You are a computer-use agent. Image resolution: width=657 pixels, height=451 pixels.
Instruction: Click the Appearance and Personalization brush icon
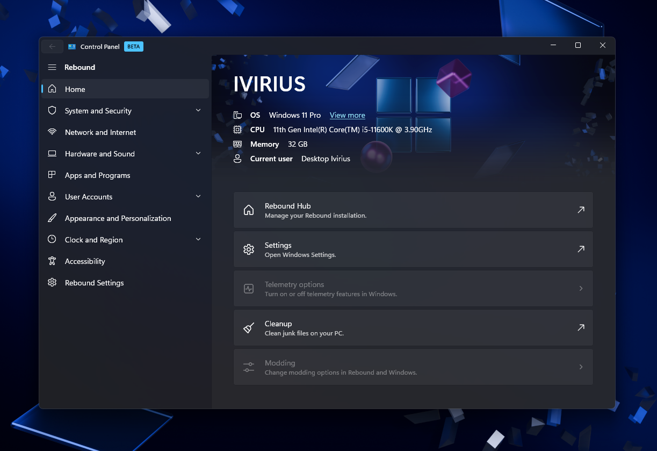pos(52,218)
